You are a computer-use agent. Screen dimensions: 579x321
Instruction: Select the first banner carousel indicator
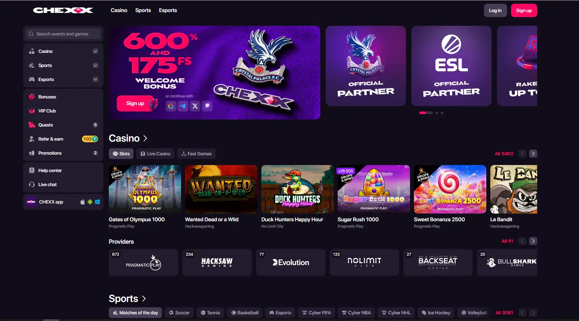tap(426, 113)
